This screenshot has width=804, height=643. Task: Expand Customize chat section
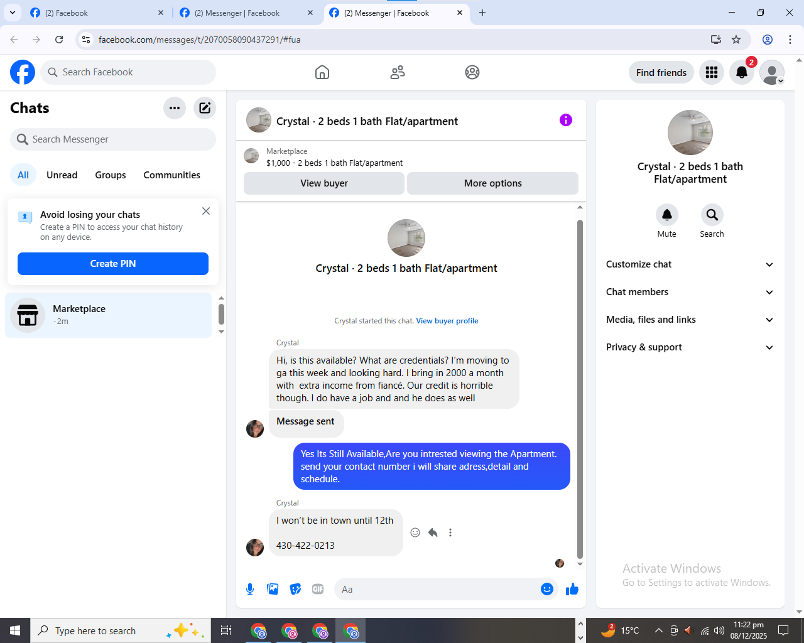[690, 264]
